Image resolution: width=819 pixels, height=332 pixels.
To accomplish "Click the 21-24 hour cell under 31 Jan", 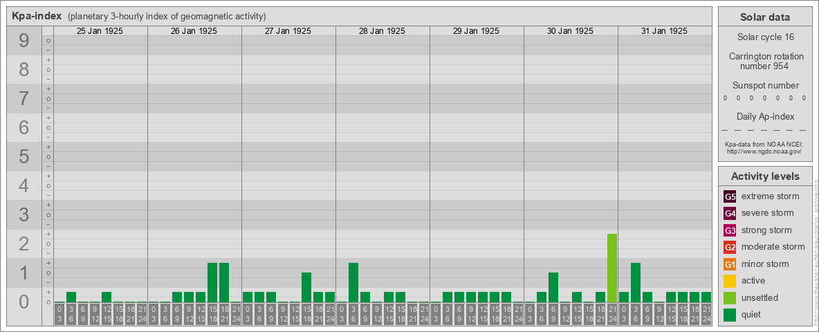I will [706, 314].
